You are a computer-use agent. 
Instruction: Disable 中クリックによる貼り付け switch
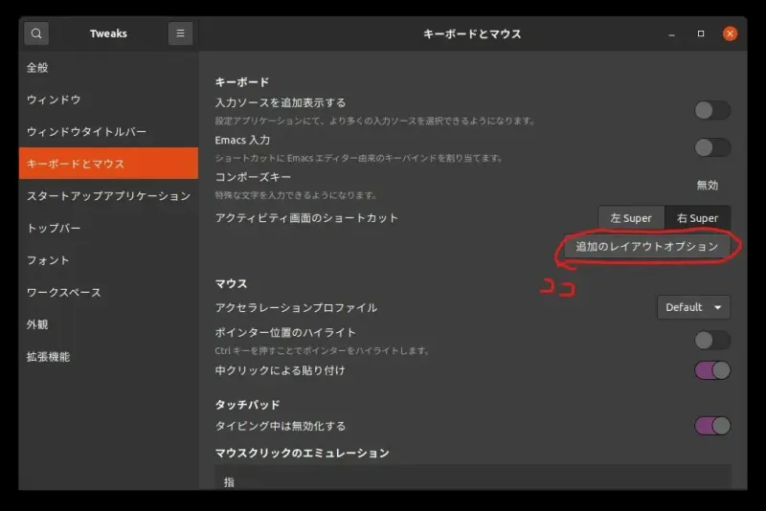(x=712, y=370)
